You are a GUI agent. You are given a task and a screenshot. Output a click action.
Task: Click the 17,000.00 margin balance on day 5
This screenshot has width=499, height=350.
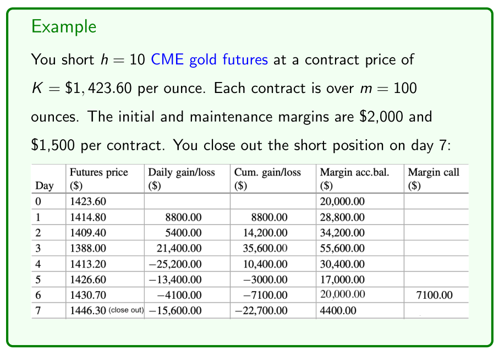coord(342,280)
